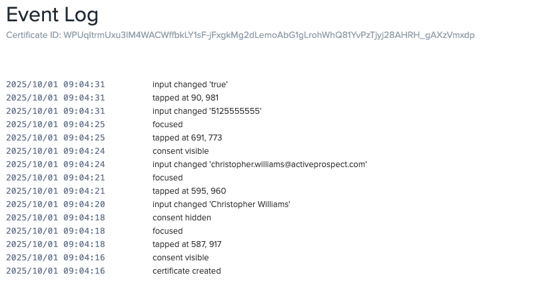Click the input changed '5125555555' event
Image resolution: width=559 pixels, height=283 pixels.
click(x=207, y=111)
